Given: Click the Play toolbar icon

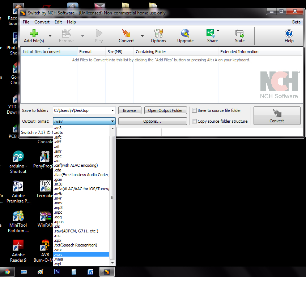Looking at the screenshot, I should click(x=99, y=33).
